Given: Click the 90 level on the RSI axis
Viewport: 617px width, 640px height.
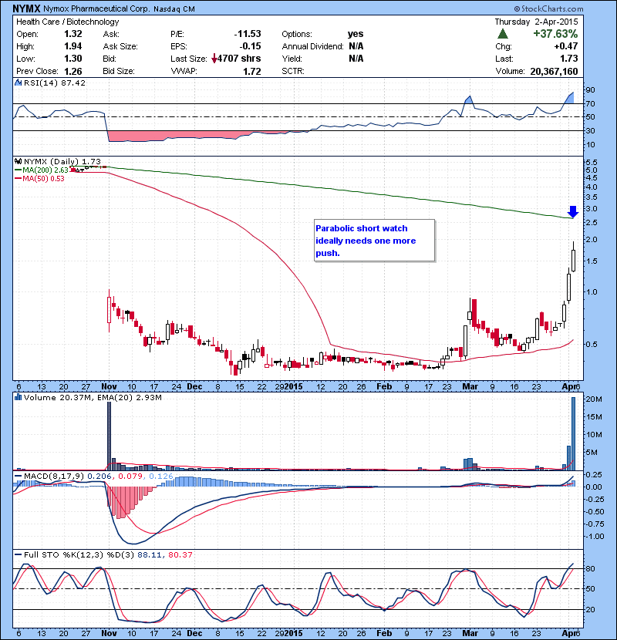Looking at the screenshot, I should pos(590,89).
